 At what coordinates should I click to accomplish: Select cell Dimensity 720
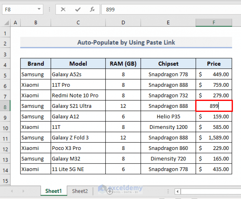click(x=168, y=158)
